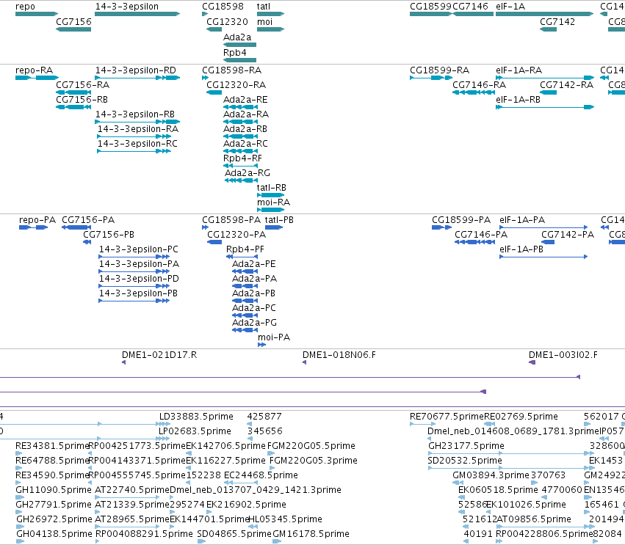Select EST Dmel_neb_013707_0429_1421.3prime
The width and height of the screenshot is (625, 545).
click(x=256, y=490)
